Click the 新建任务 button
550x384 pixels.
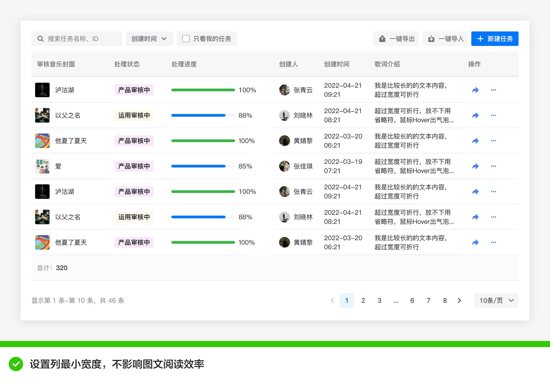coord(495,39)
